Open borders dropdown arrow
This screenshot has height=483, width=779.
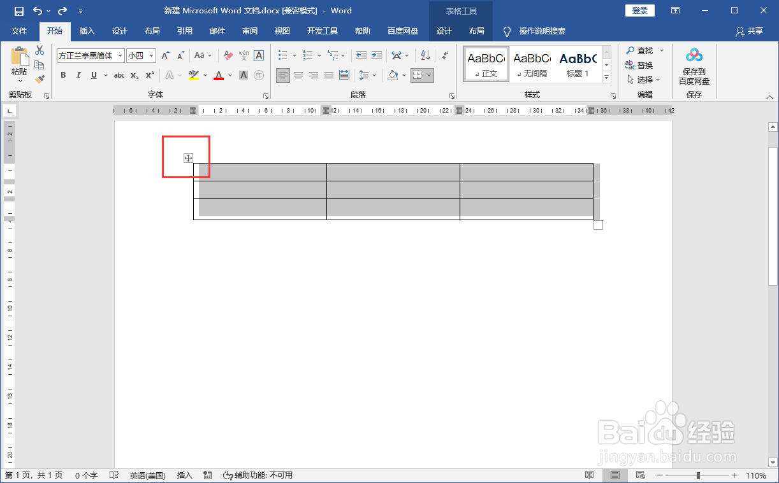point(430,75)
